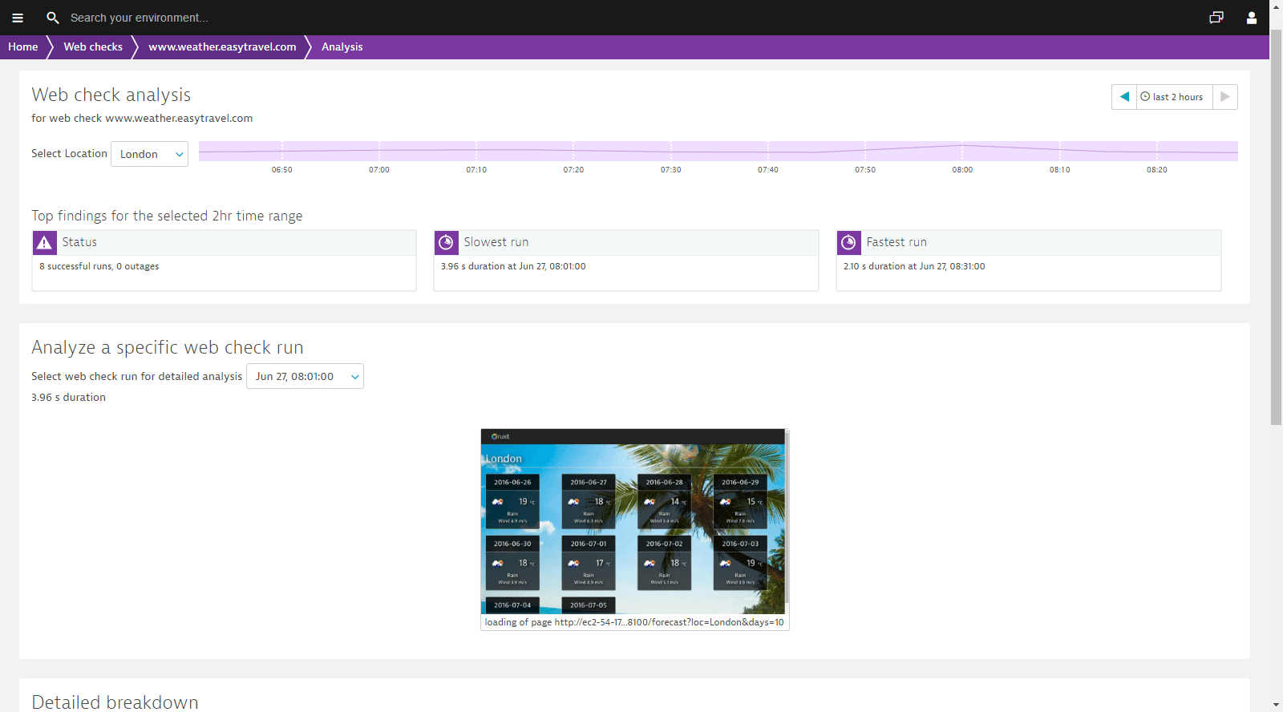The height and width of the screenshot is (712, 1283).
Task: Click the Slowest run stopwatch icon
Action: tap(447, 242)
